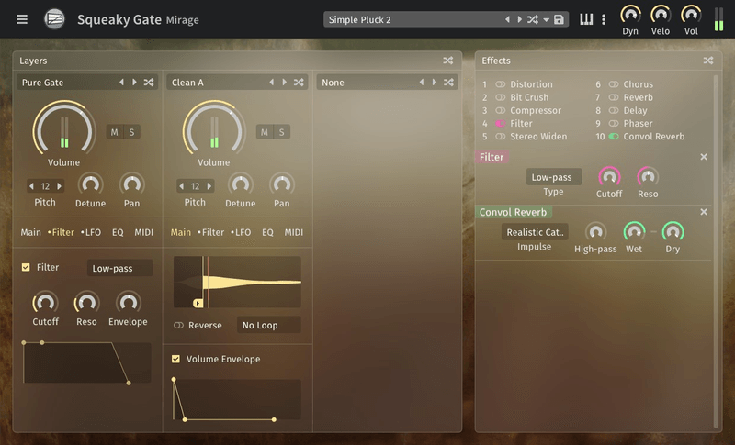Expand the preset dropdown arrow
This screenshot has height=445, width=735.
(x=546, y=19)
